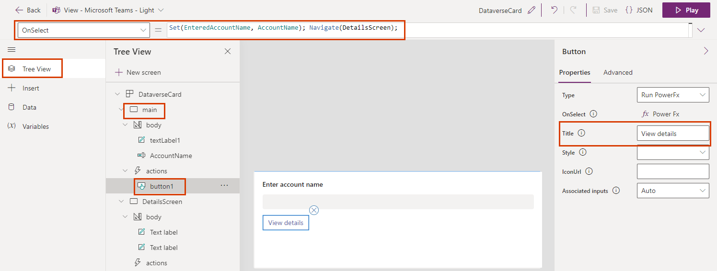This screenshot has height=271, width=717.
Task: Show info for Title property
Action: tap(581, 133)
